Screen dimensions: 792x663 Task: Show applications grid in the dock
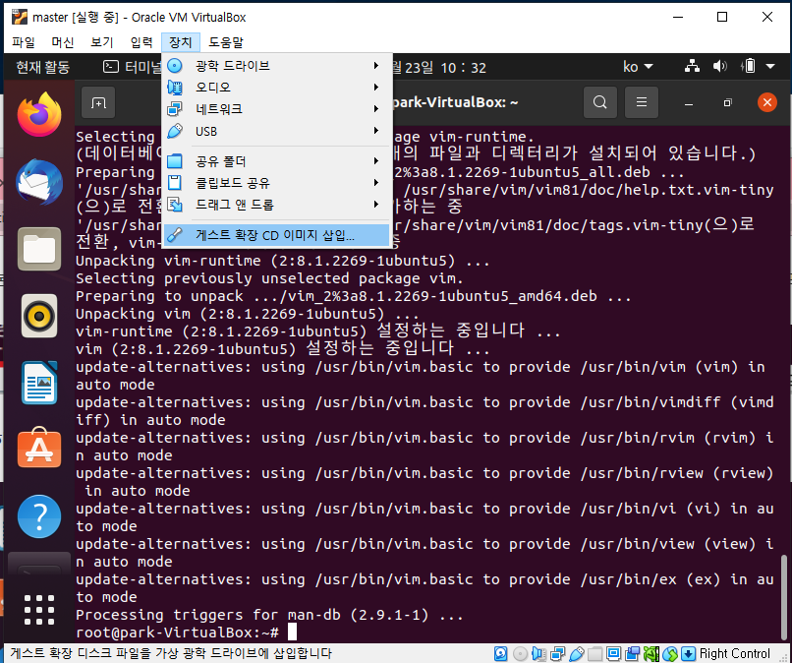pos(39,610)
